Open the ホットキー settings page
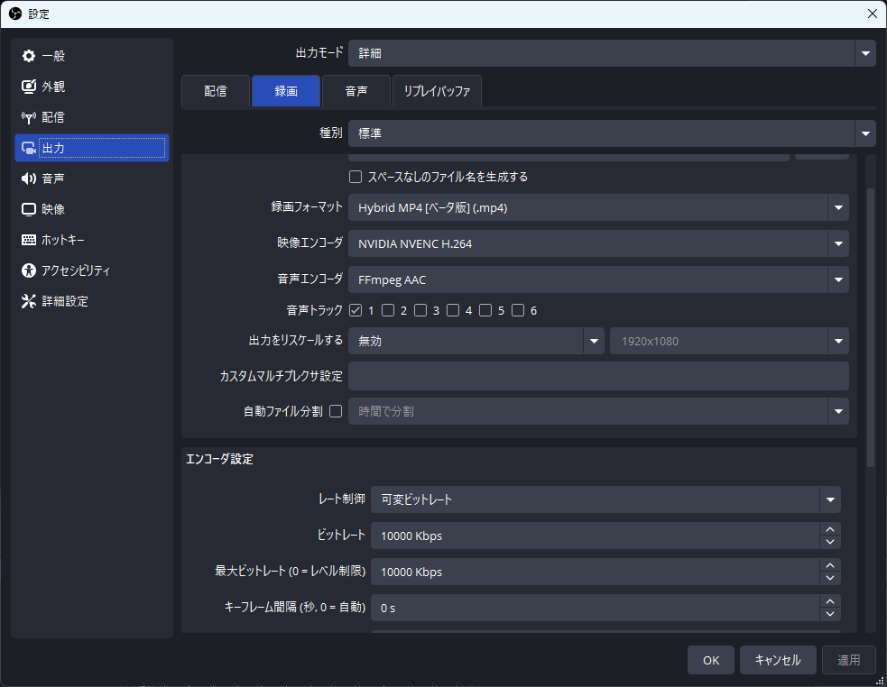Screen dimensions: 887x687 tap(92, 240)
